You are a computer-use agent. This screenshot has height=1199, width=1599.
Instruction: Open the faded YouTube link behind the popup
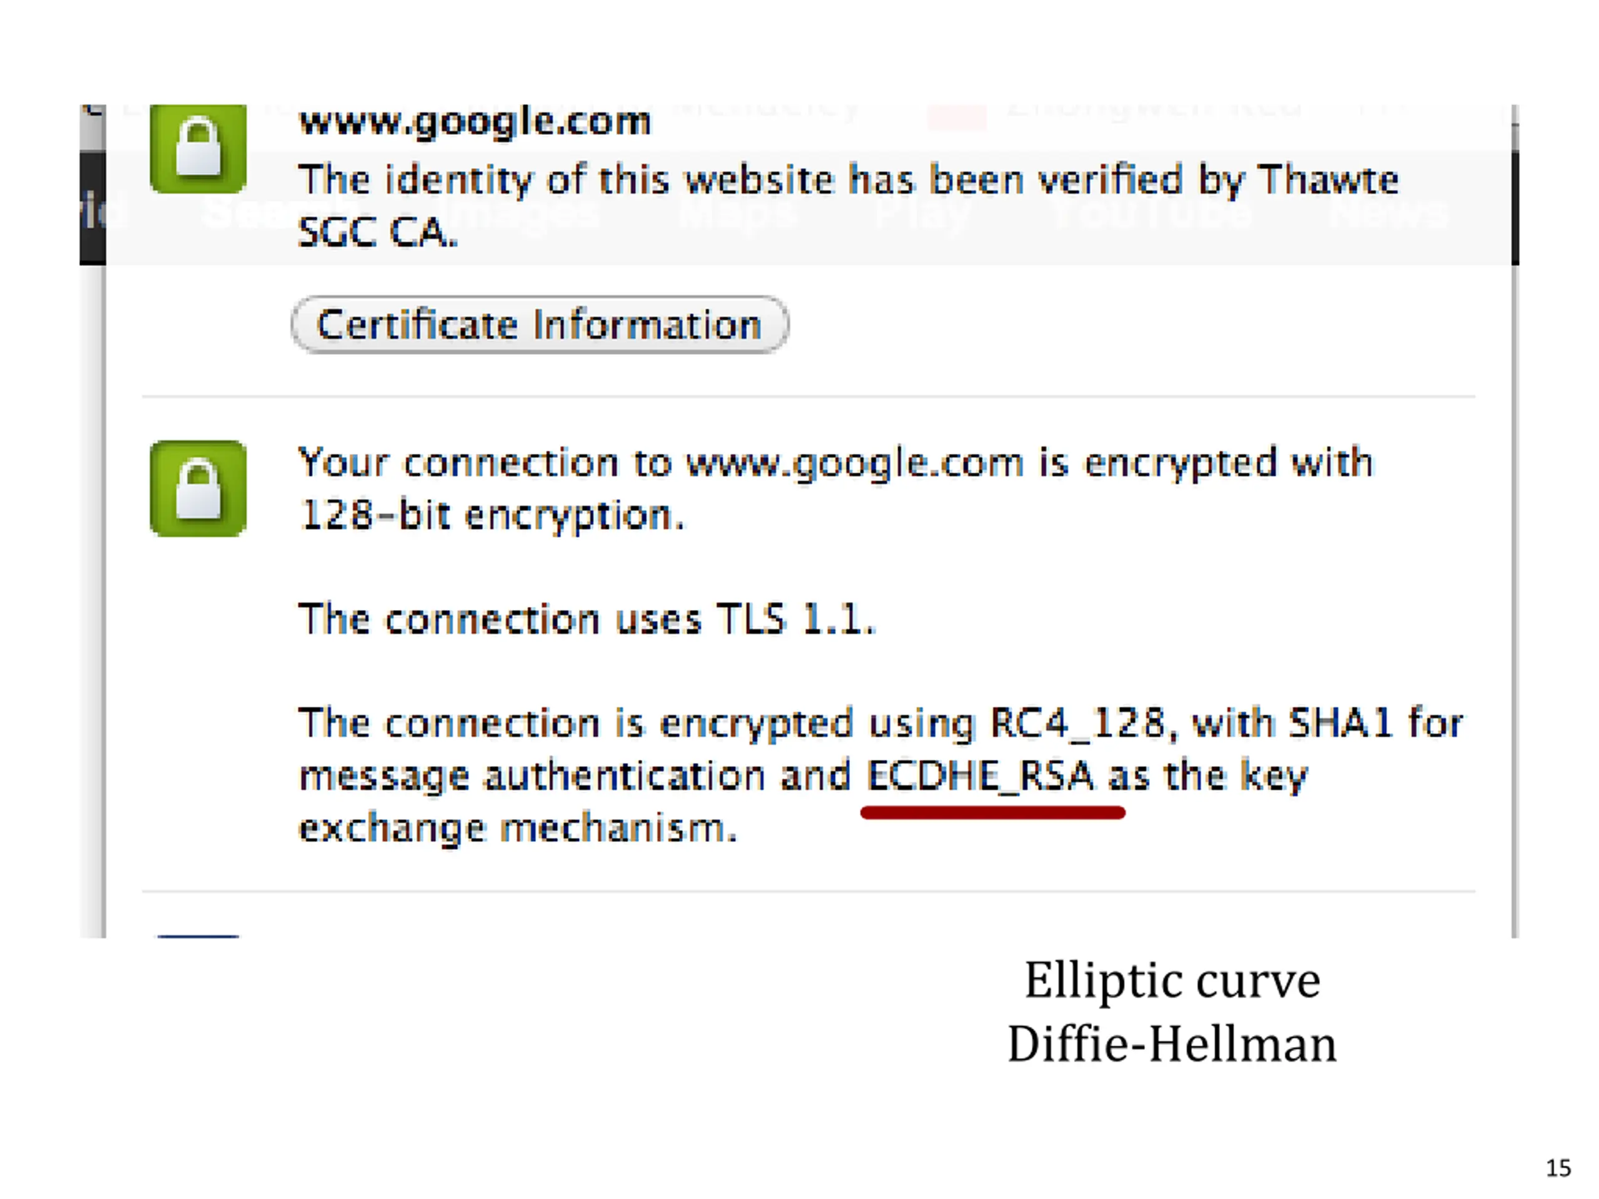[1151, 212]
